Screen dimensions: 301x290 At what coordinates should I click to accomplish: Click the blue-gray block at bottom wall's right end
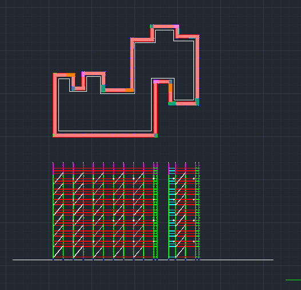point(156,135)
